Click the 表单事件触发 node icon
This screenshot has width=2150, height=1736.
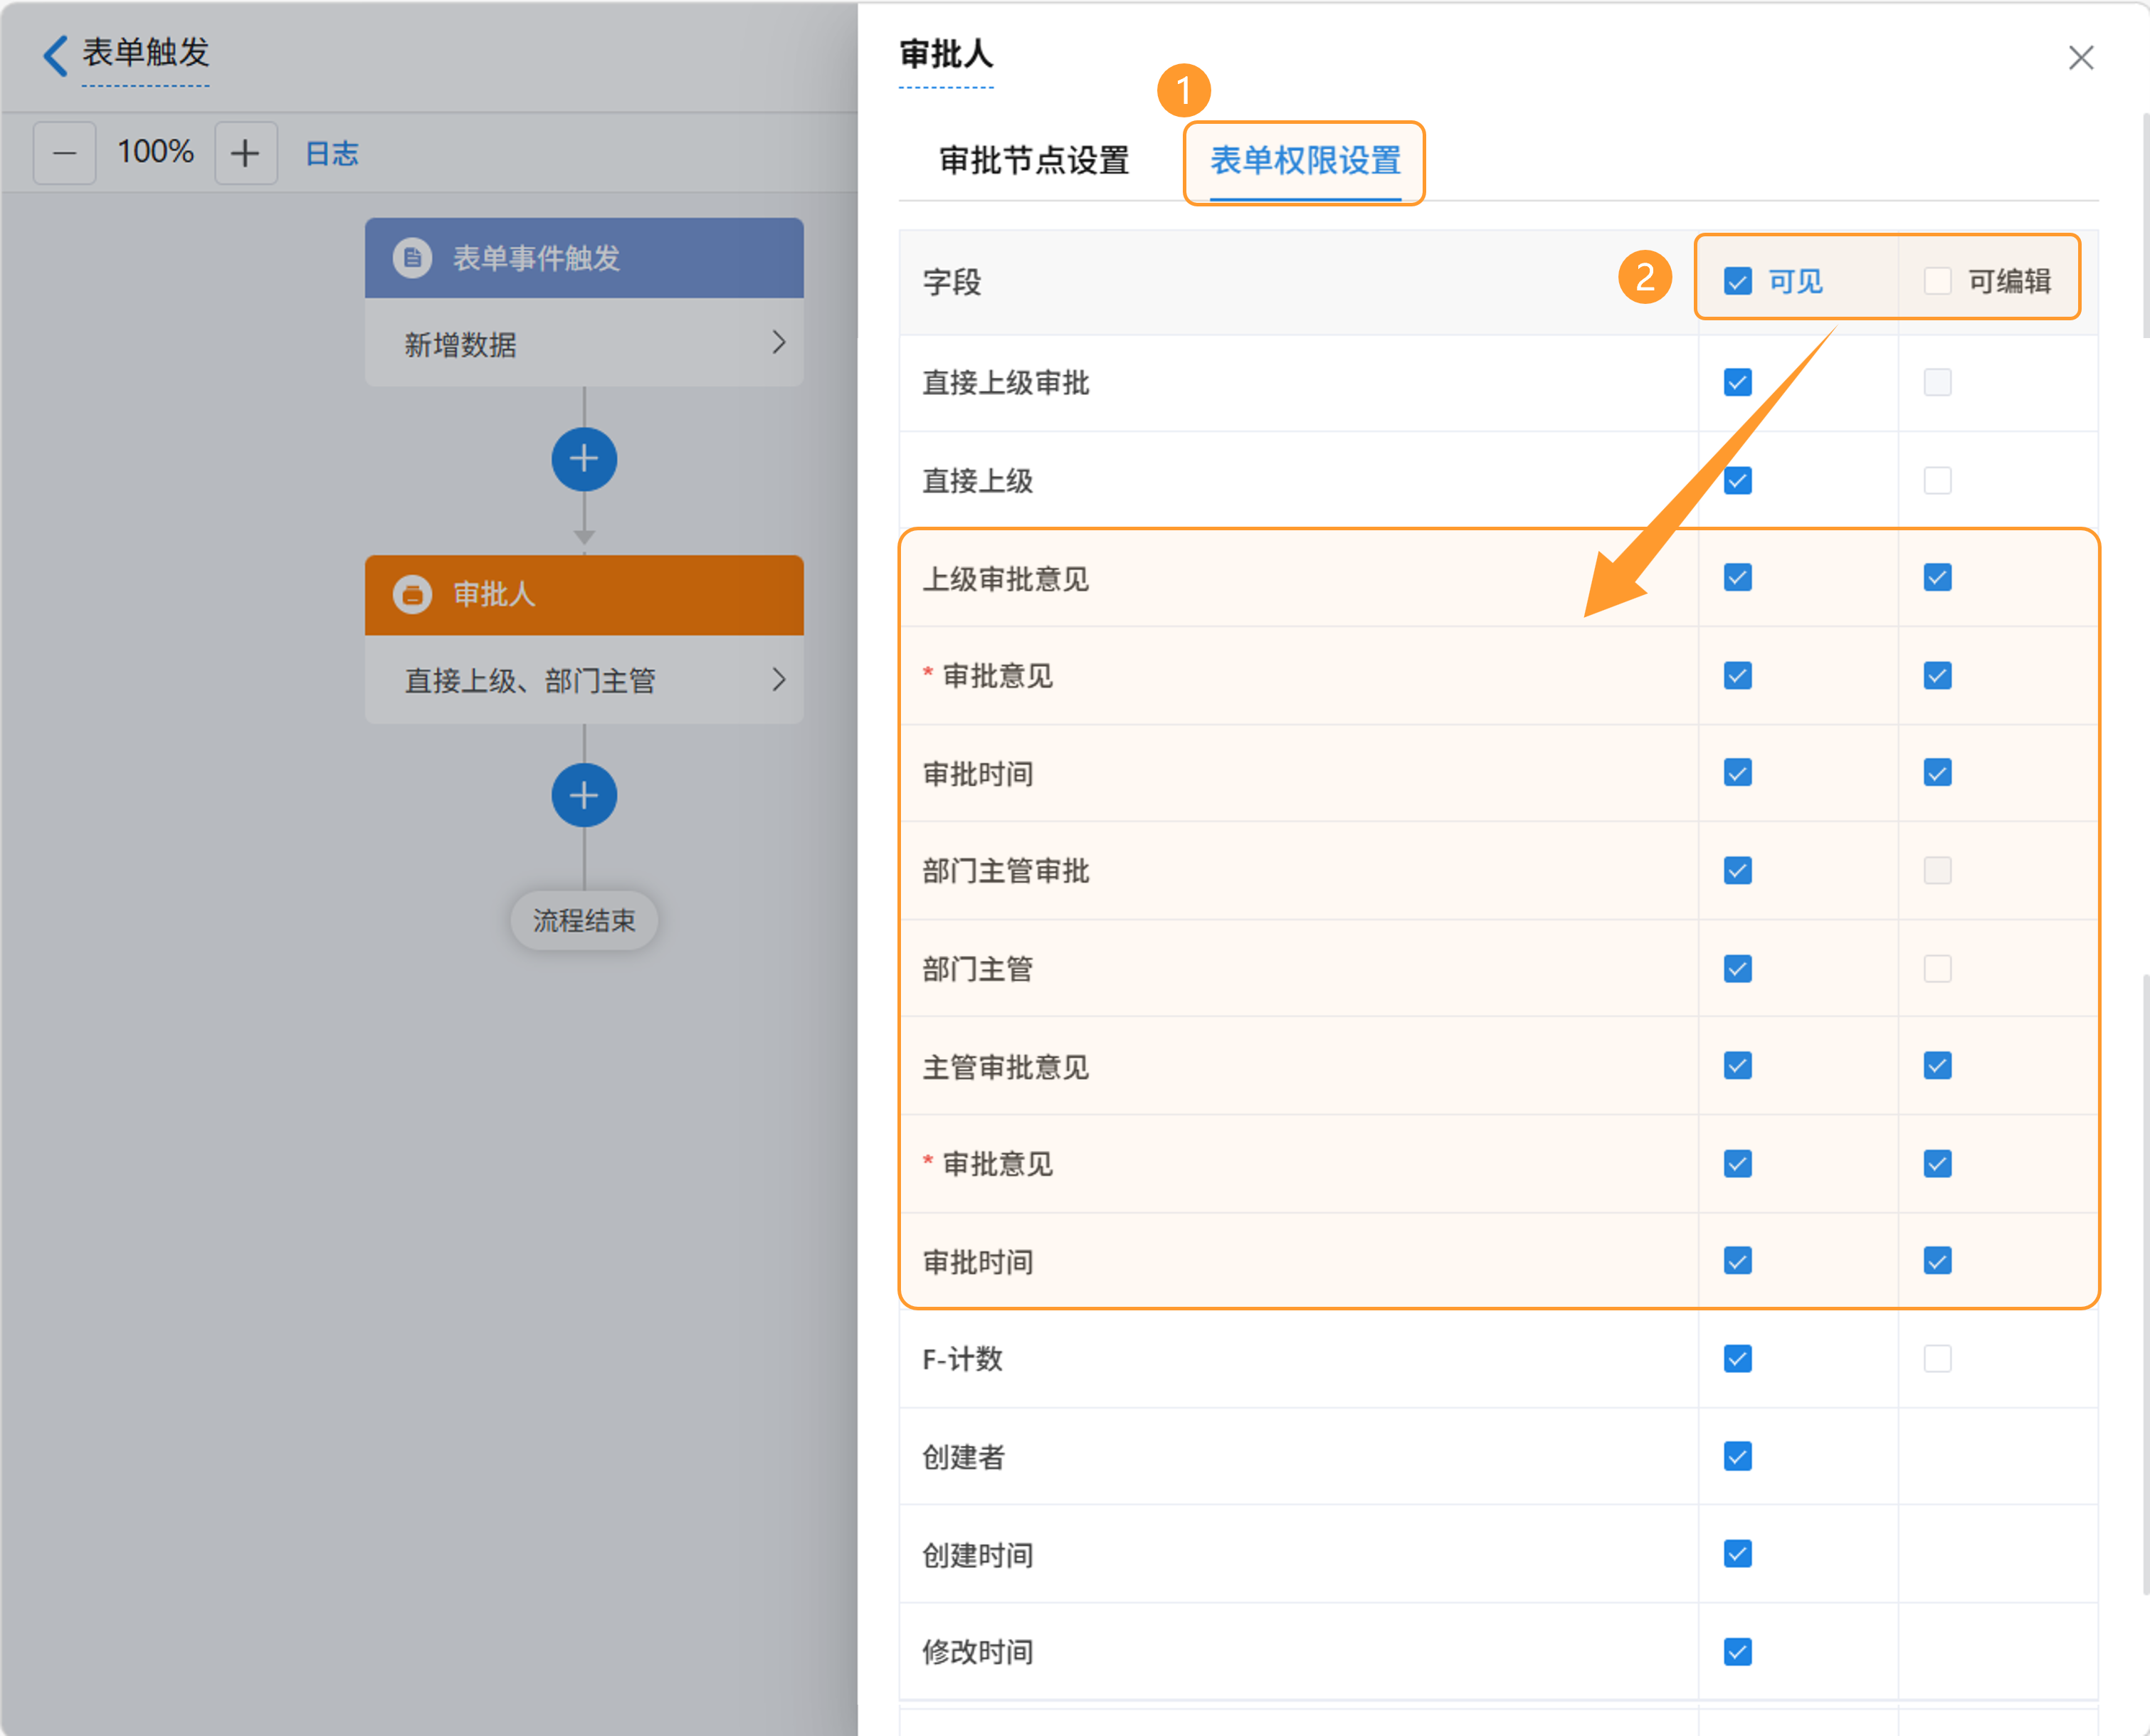pyautogui.click(x=412, y=258)
